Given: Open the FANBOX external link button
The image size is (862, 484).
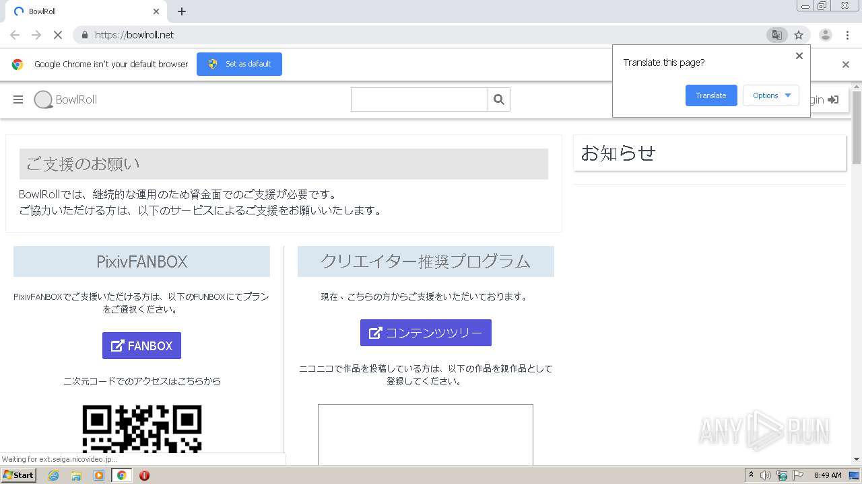Looking at the screenshot, I should tap(141, 346).
